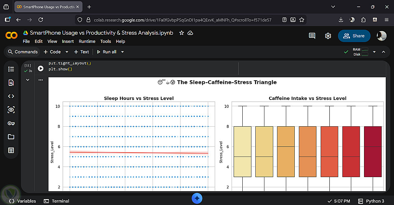
Task: Open the Runtime menu
Action: pyautogui.click(x=87, y=41)
